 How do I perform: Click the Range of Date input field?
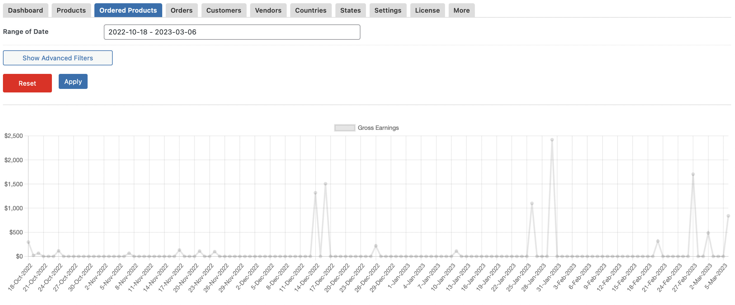(232, 32)
